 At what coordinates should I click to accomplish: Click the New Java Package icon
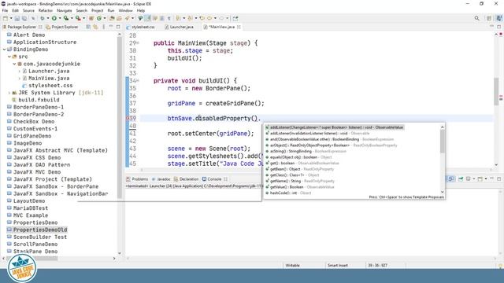(91, 18)
